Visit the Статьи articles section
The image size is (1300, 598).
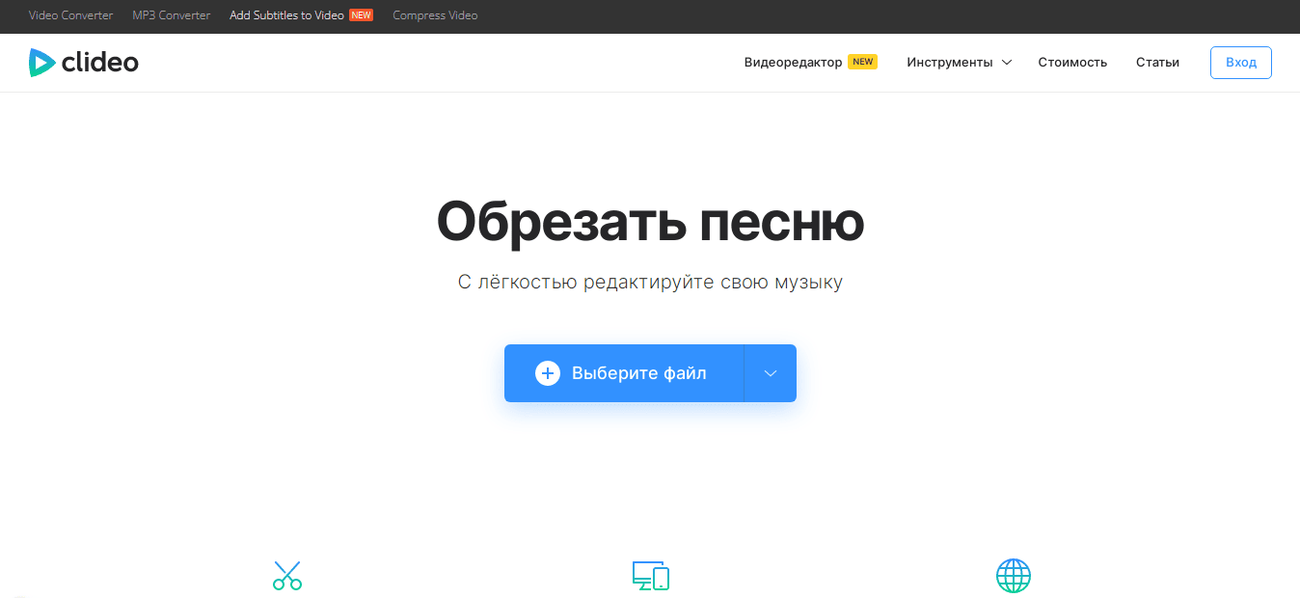pyautogui.click(x=1157, y=62)
